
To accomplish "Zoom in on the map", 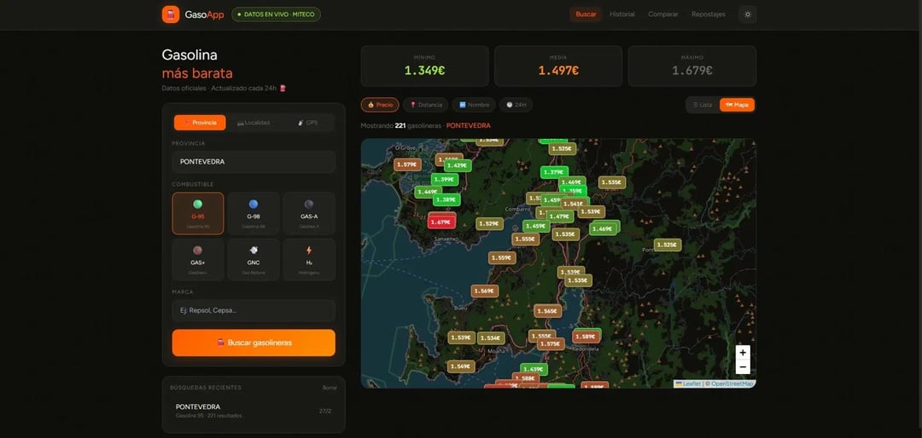I will (743, 353).
